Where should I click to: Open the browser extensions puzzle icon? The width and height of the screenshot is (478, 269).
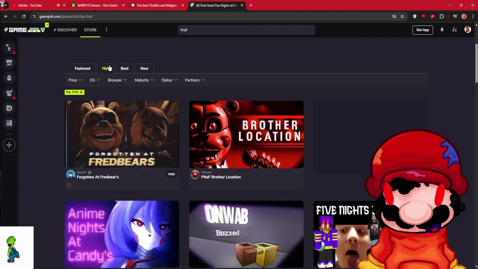coord(442,16)
